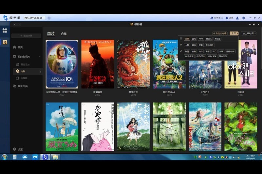Open system settings gear in top bar
262x174 pixels.
[x=243, y=18]
